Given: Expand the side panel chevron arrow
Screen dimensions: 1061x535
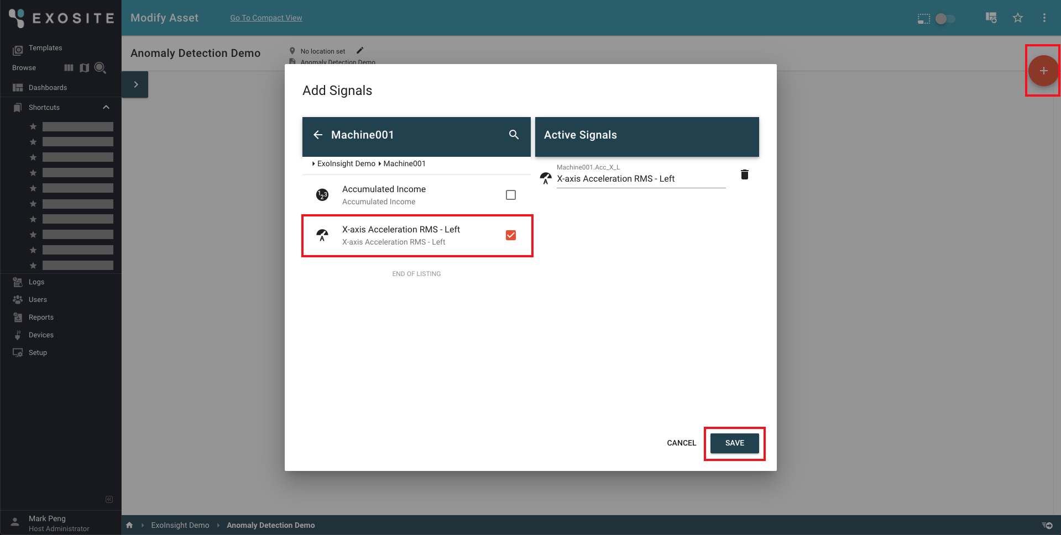Looking at the screenshot, I should pos(135,84).
